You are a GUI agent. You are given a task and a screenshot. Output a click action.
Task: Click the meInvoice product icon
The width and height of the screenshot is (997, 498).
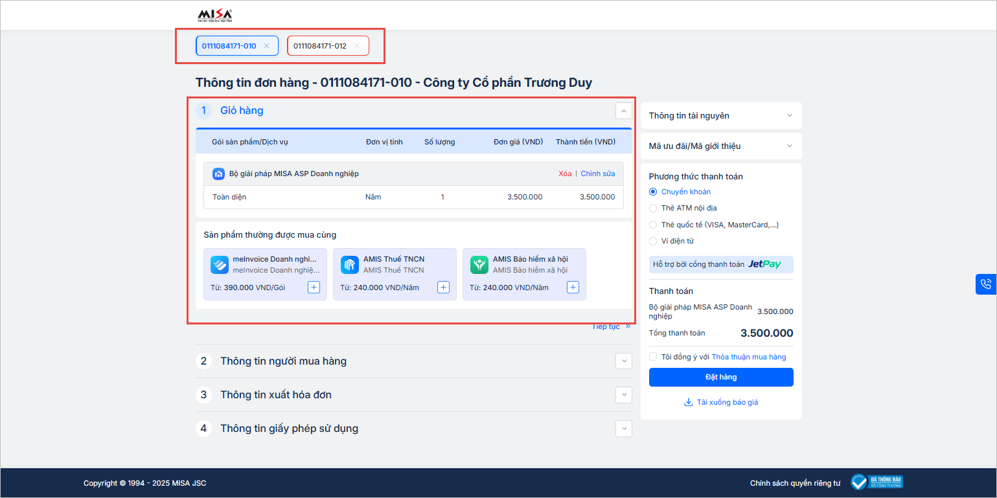[x=220, y=265]
